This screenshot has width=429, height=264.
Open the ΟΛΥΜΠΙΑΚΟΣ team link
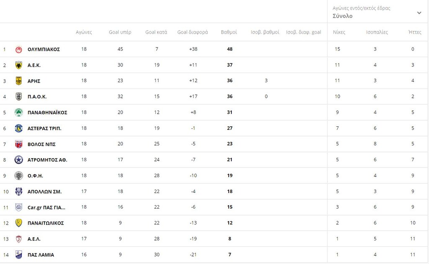point(44,50)
